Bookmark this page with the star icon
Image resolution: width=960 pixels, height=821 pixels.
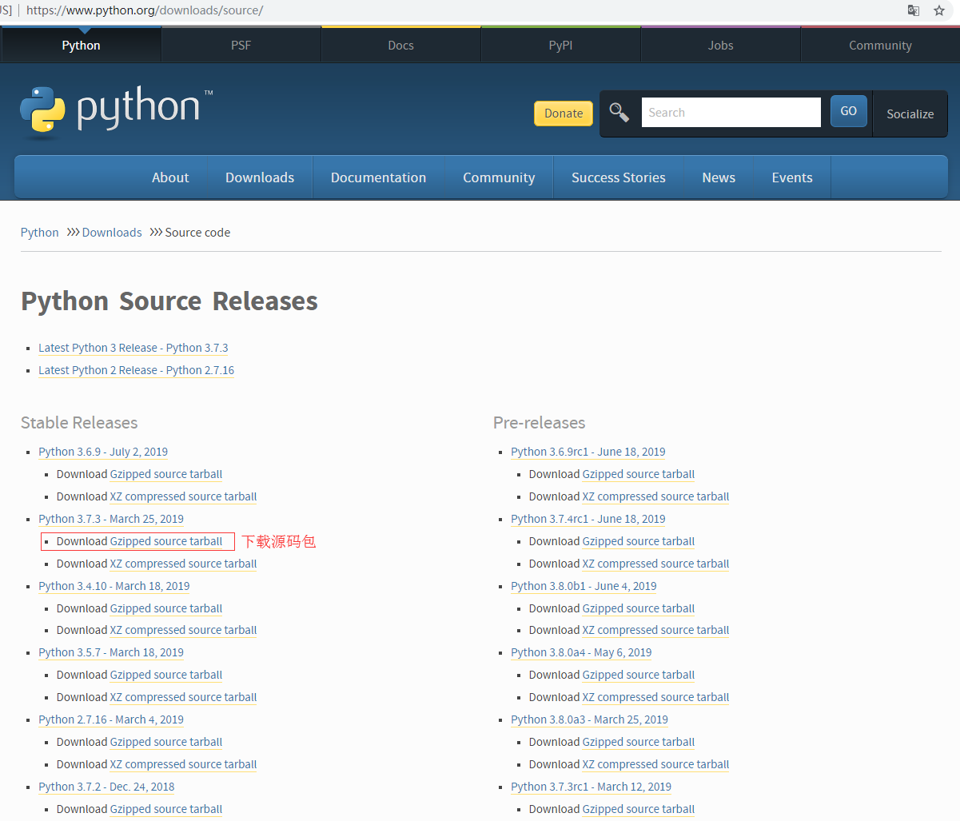(939, 10)
